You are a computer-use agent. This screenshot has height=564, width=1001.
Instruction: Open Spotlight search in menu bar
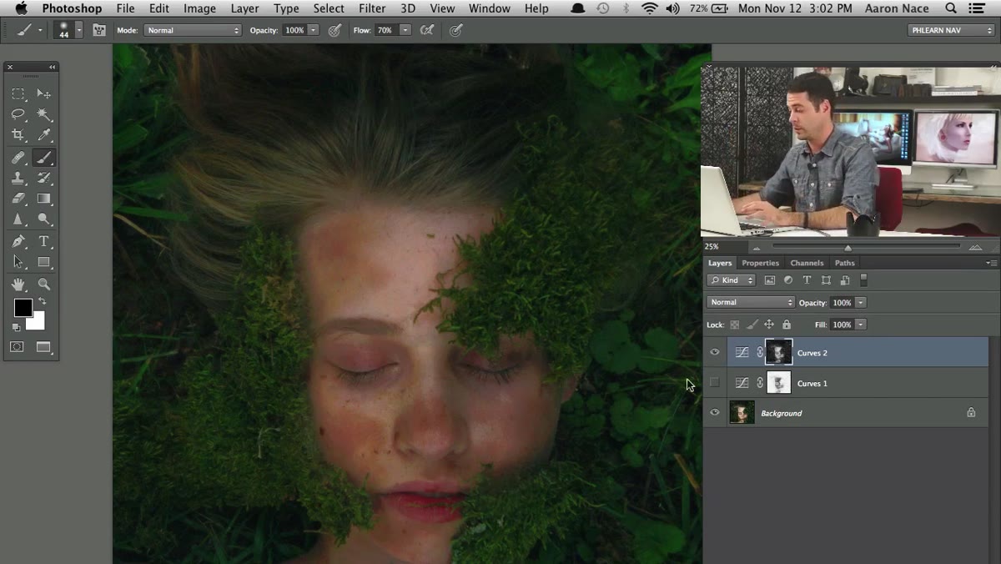(952, 8)
